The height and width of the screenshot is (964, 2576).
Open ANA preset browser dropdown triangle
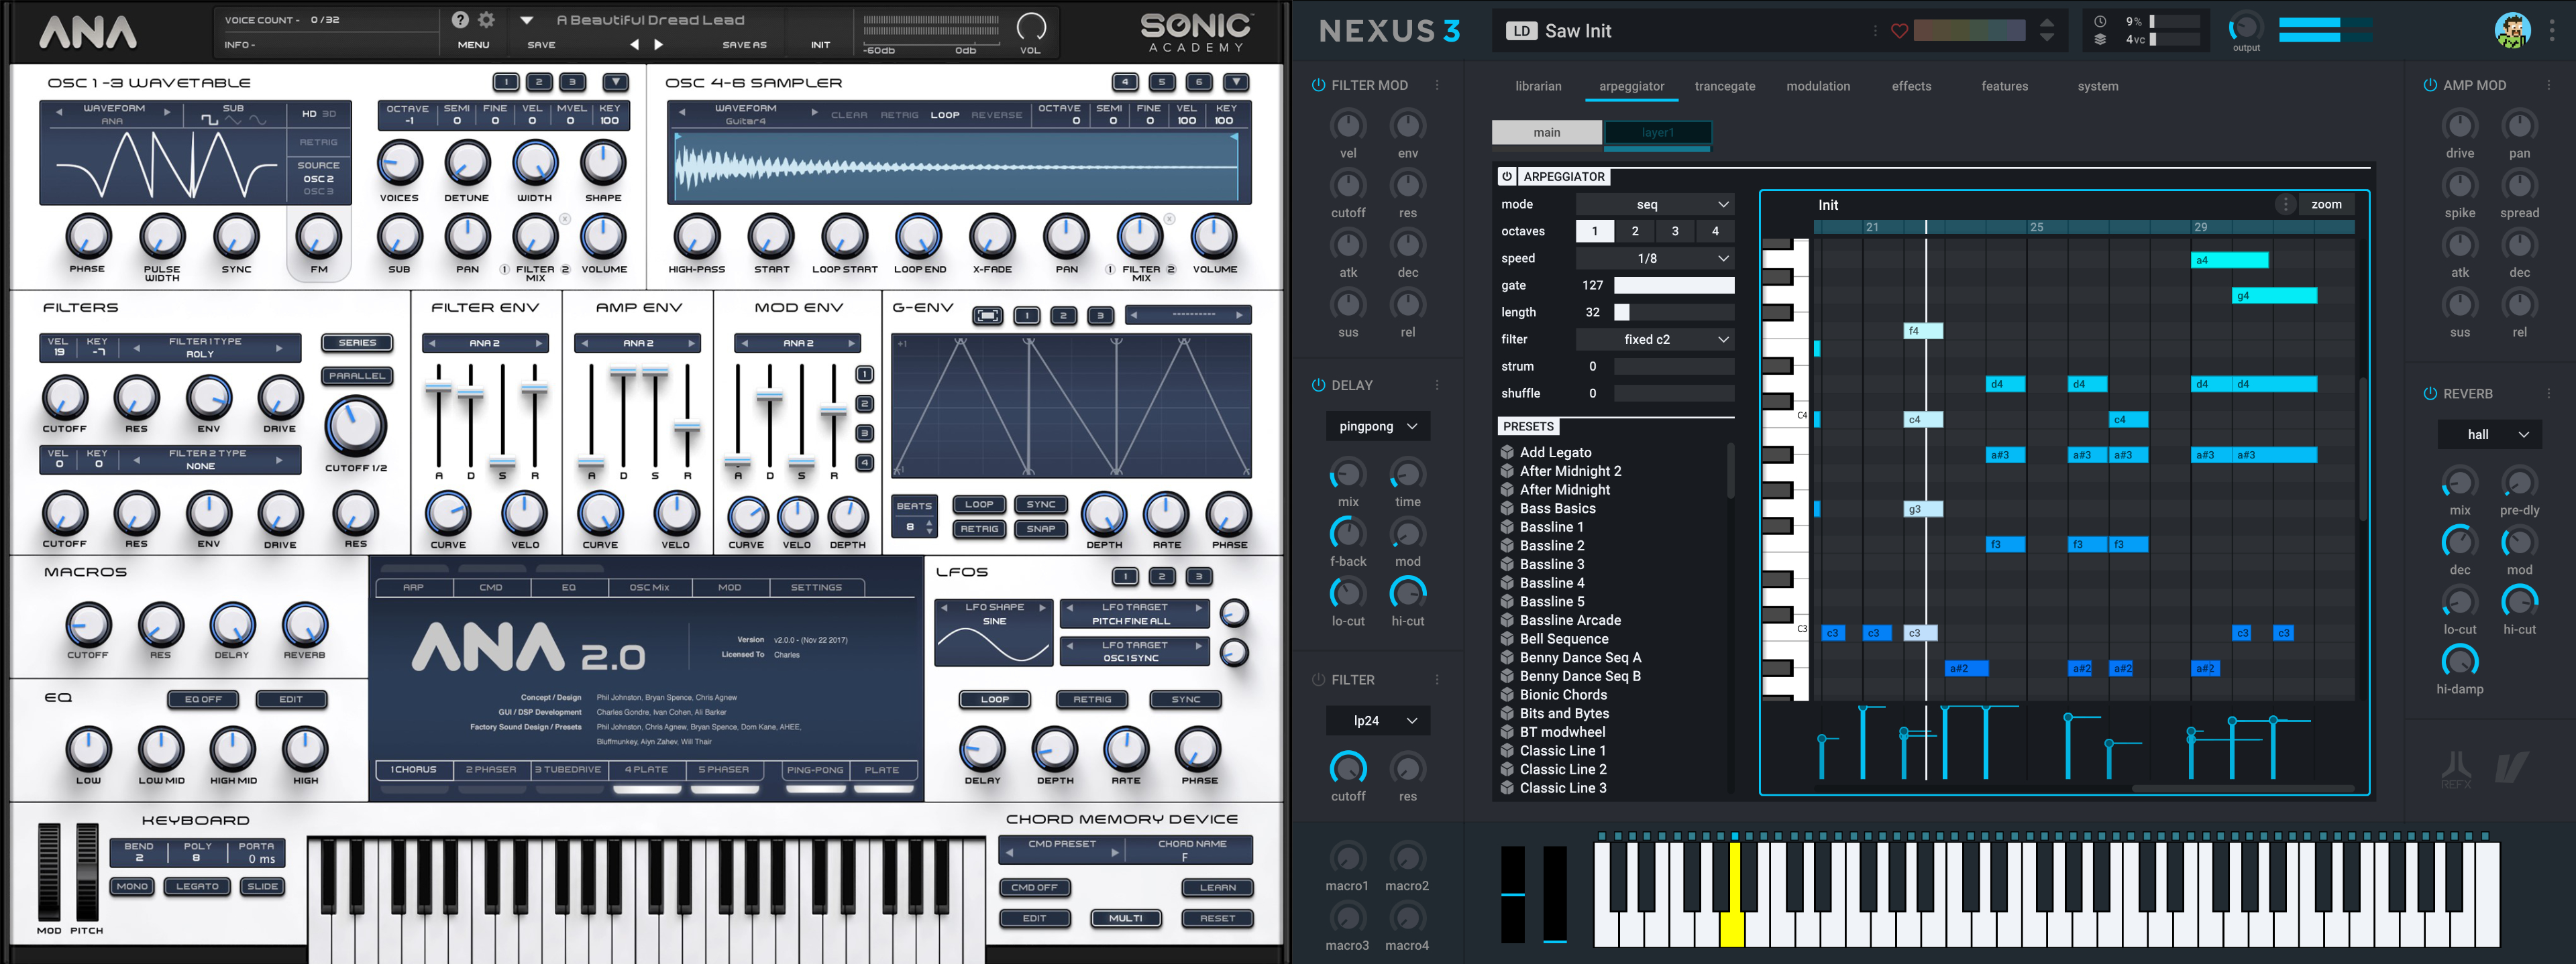pyautogui.click(x=526, y=20)
